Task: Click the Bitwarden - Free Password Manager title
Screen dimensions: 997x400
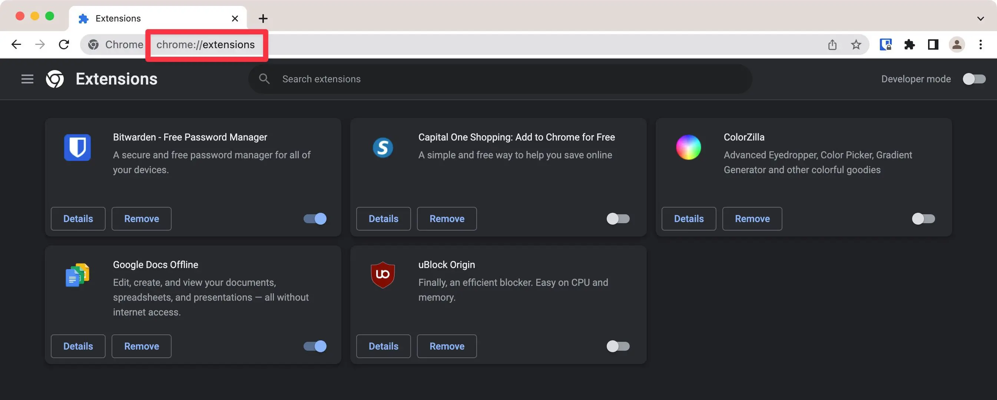Action: tap(190, 137)
